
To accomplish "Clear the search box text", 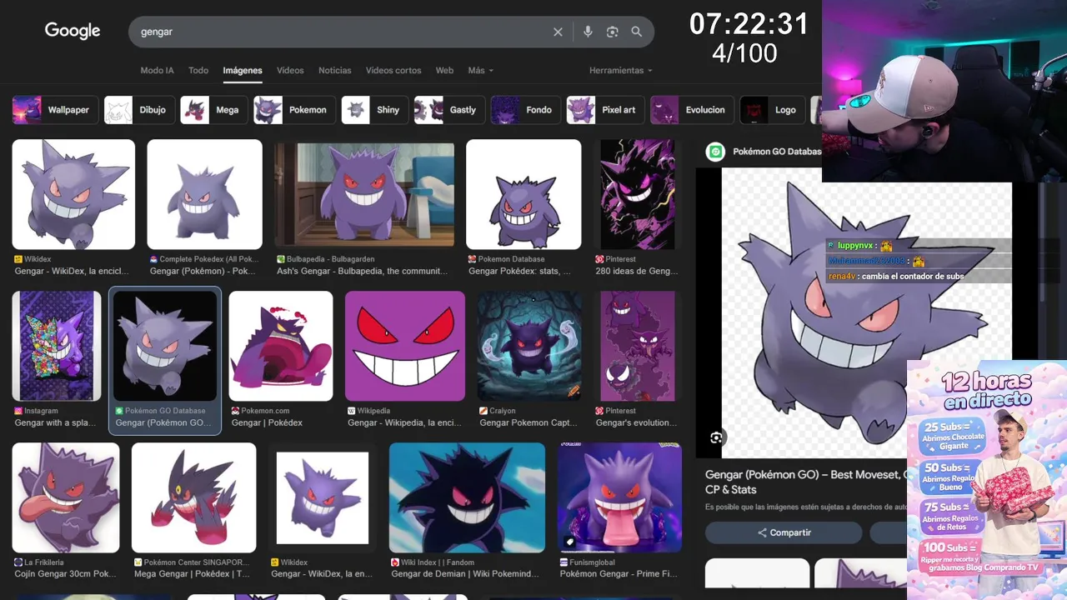I will [x=558, y=32].
